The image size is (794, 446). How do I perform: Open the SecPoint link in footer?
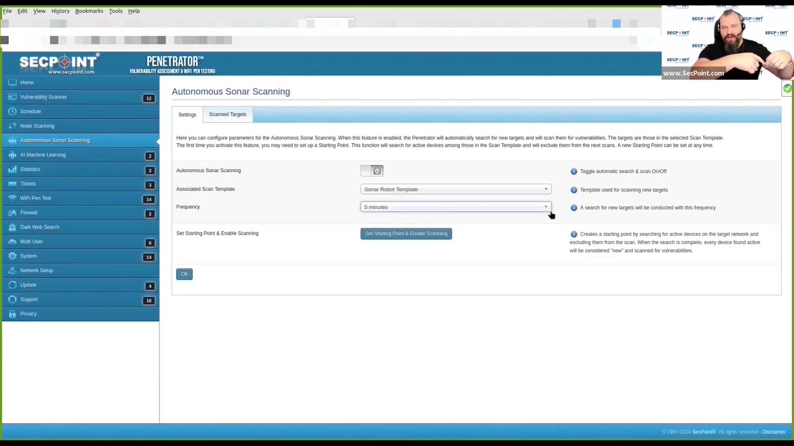click(704, 432)
